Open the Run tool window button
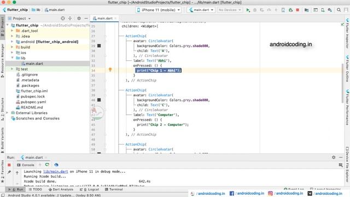 pos(16,189)
